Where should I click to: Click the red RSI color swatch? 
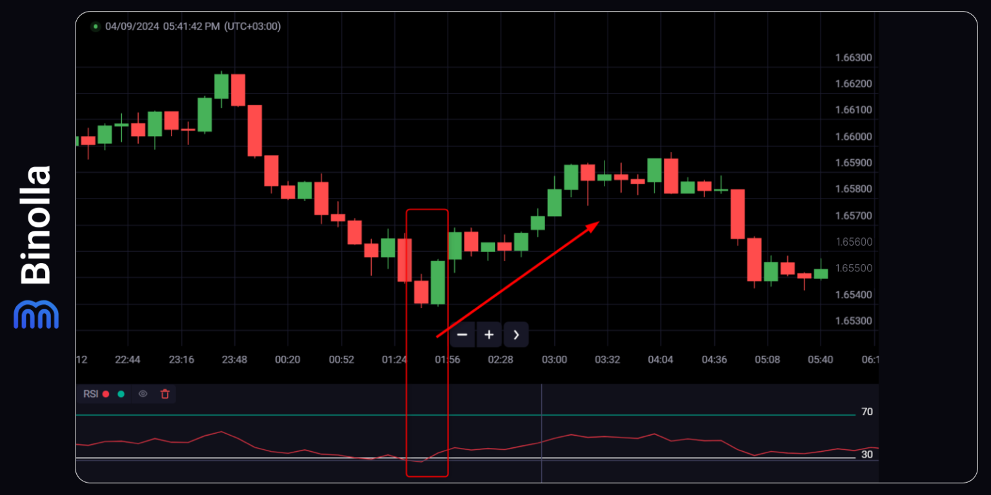coord(105,394)
